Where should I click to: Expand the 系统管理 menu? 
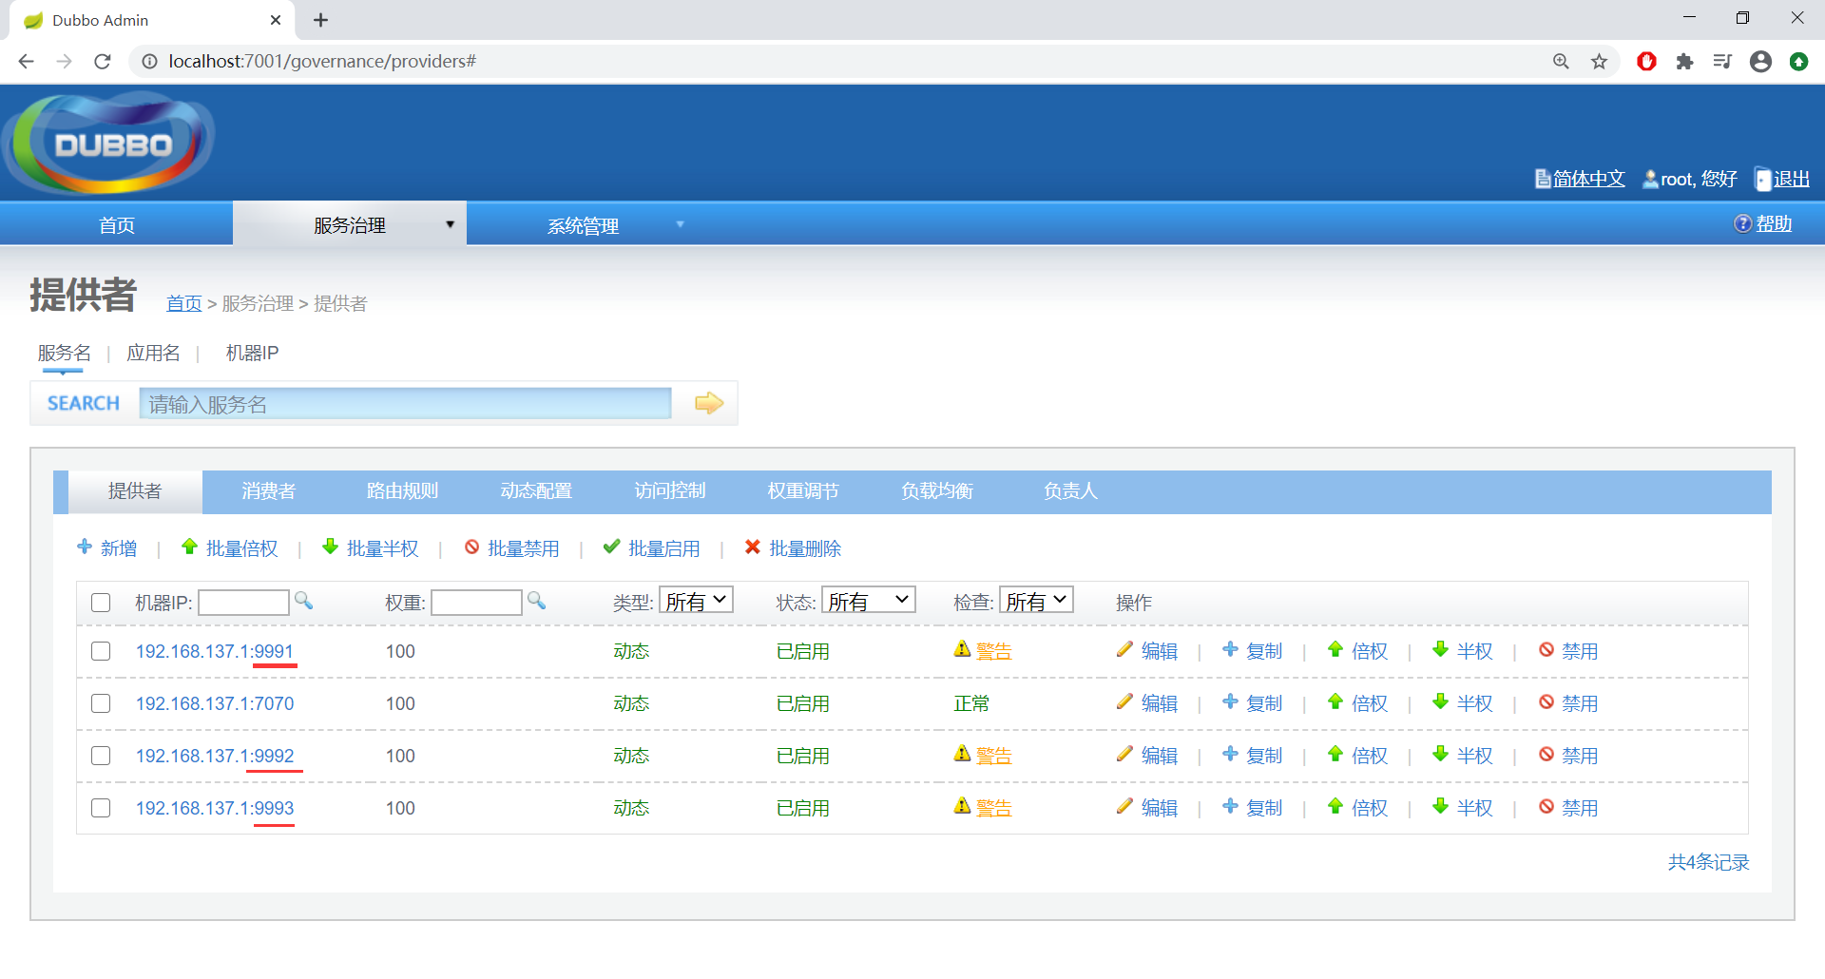point(583,224)
